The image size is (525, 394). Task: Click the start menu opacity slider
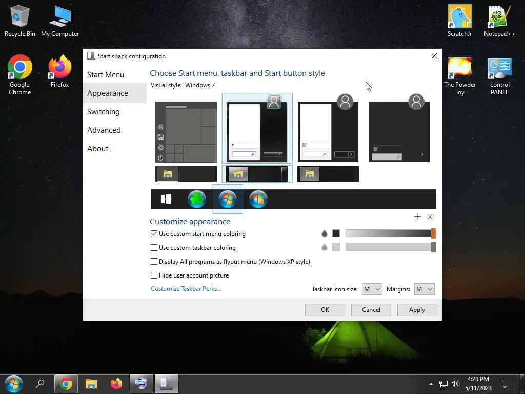click(x=390, y=233)
